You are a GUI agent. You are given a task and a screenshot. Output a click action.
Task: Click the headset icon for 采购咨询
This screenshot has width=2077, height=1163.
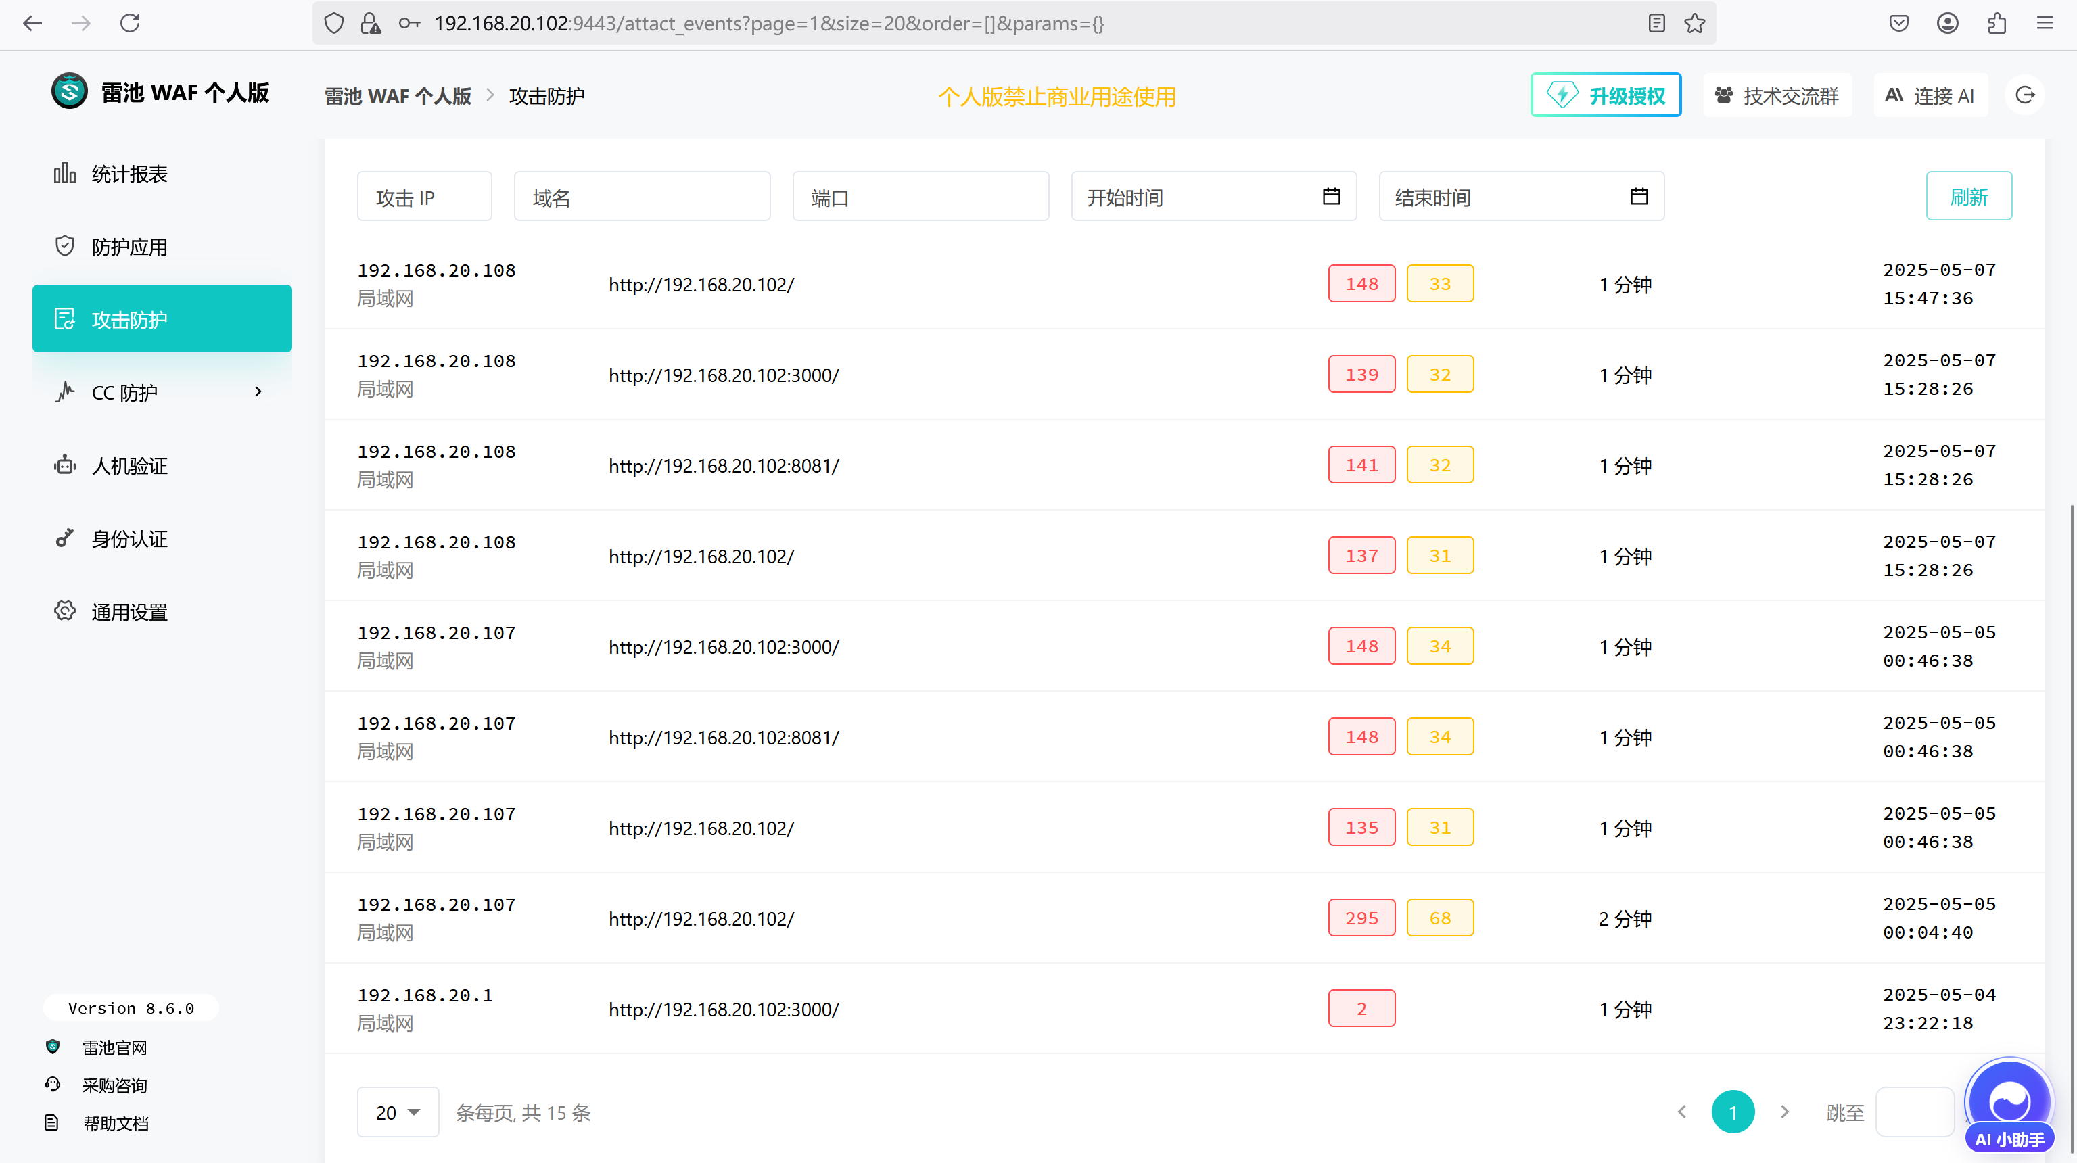(52, 1085)
